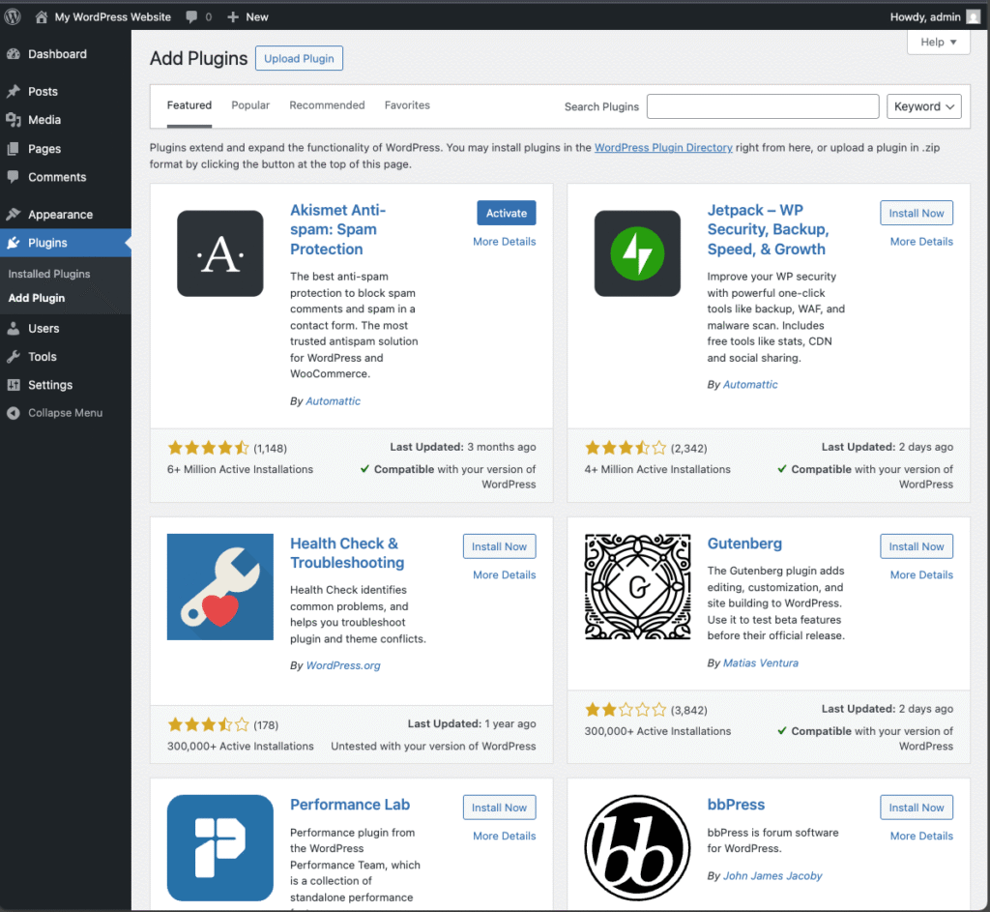Image resolution: width=990 pixels, height=912 pixels.
Task: Switch to the Popular tab
Action: [250, 105]
